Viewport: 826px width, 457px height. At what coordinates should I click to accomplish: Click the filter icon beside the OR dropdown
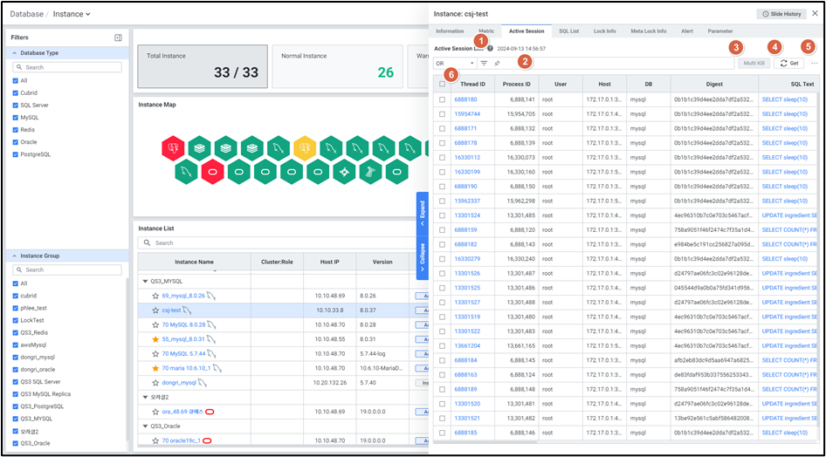click(484, 64)
